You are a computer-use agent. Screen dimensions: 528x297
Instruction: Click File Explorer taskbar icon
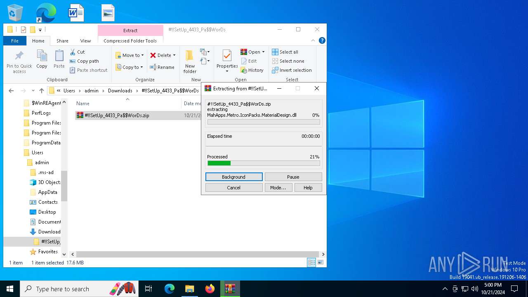(189, 289)
